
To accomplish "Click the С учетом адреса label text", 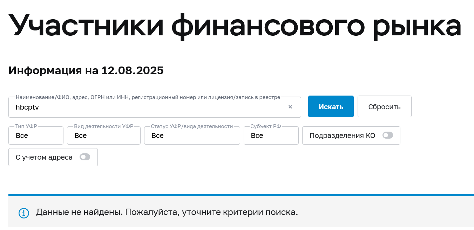I will (44, 158).
